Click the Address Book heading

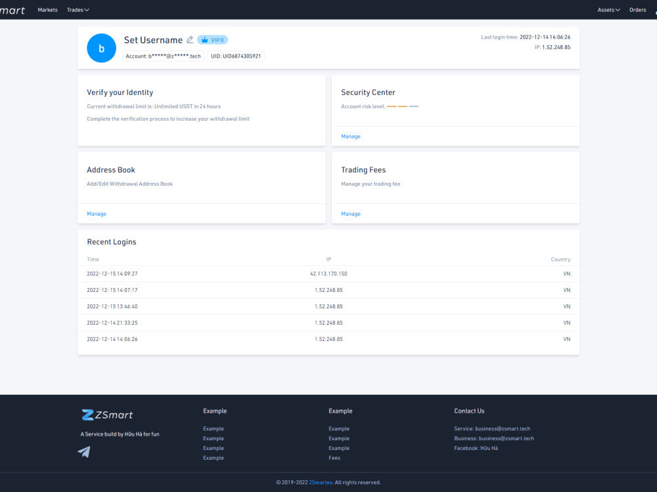tap(111, 170)
